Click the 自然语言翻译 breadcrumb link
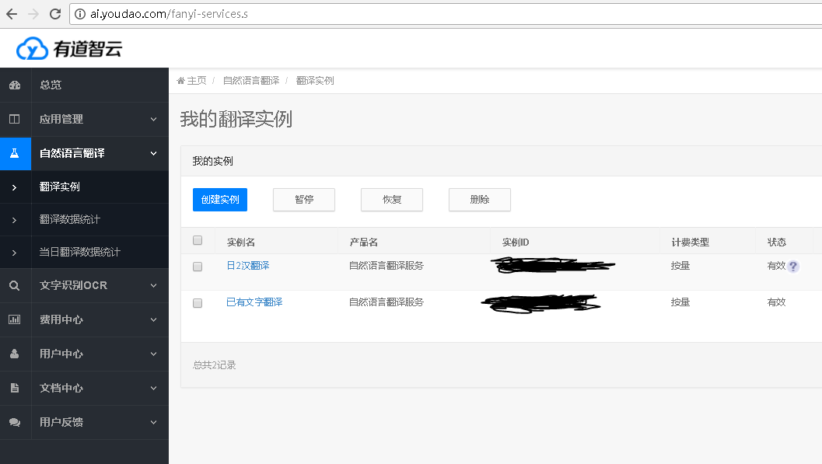The image size is (822, 464). pos(251,81)
